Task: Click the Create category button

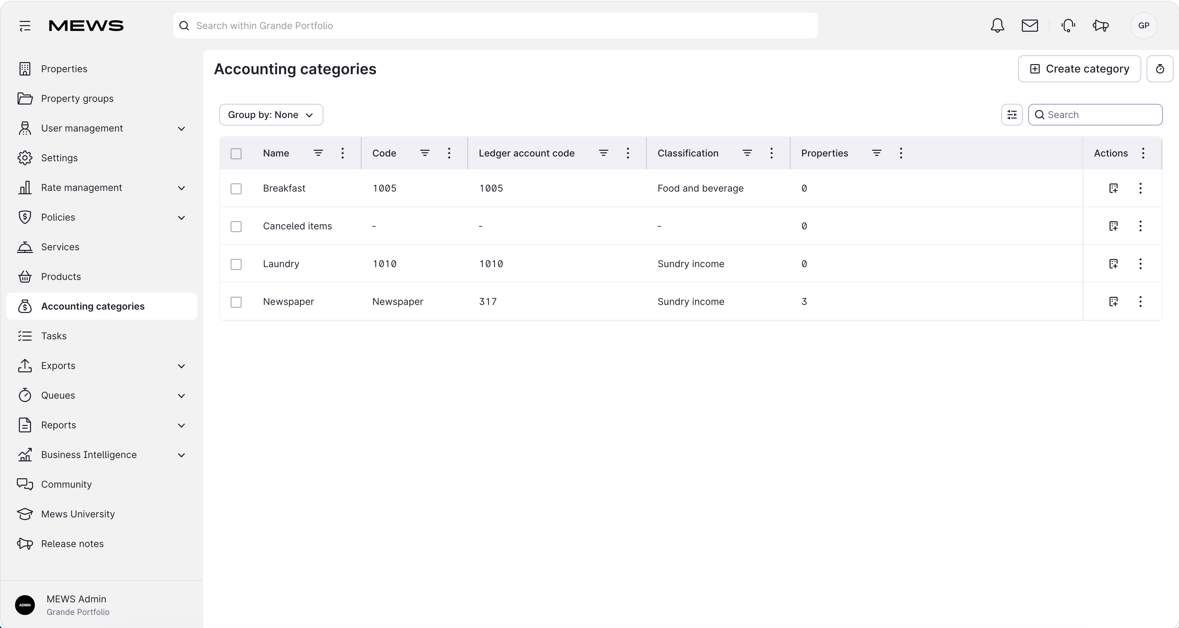Action: coord(1079,69)
